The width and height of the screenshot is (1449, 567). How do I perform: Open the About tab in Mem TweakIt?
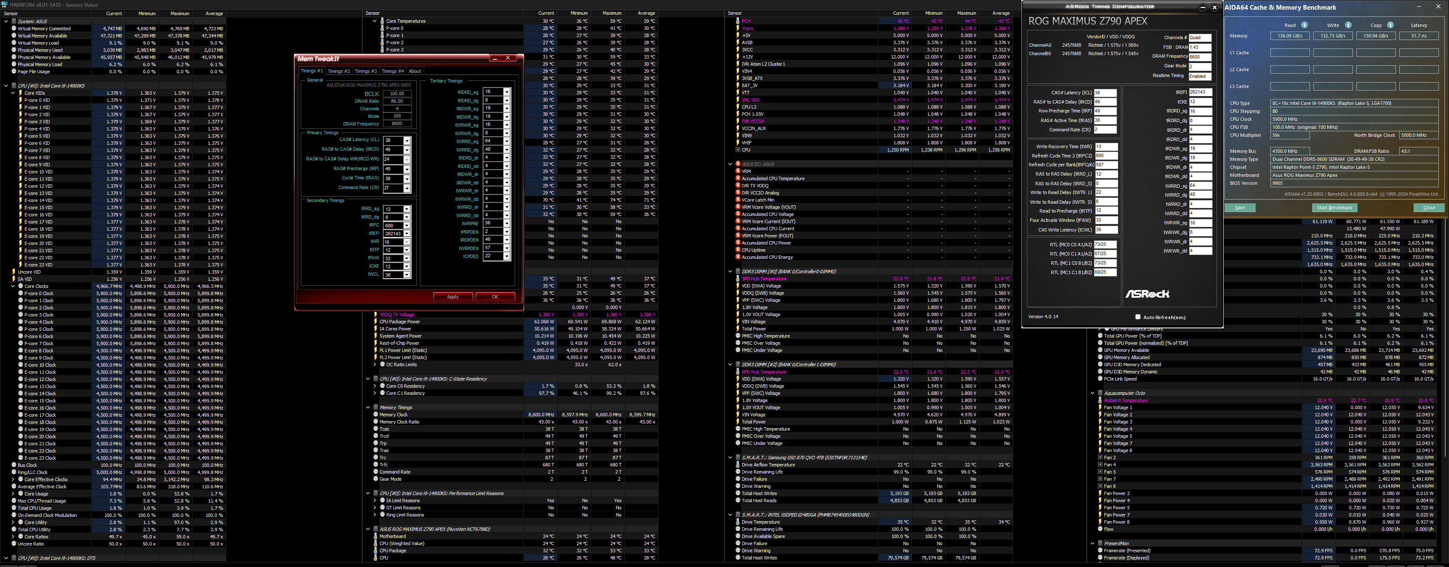[x=414, y=72]
